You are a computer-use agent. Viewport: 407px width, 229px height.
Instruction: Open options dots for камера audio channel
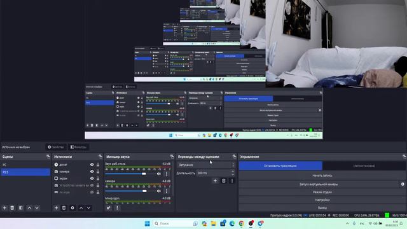click(x=167, y=191)
